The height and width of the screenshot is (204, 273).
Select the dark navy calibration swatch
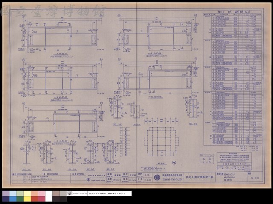tap(6, 199)
